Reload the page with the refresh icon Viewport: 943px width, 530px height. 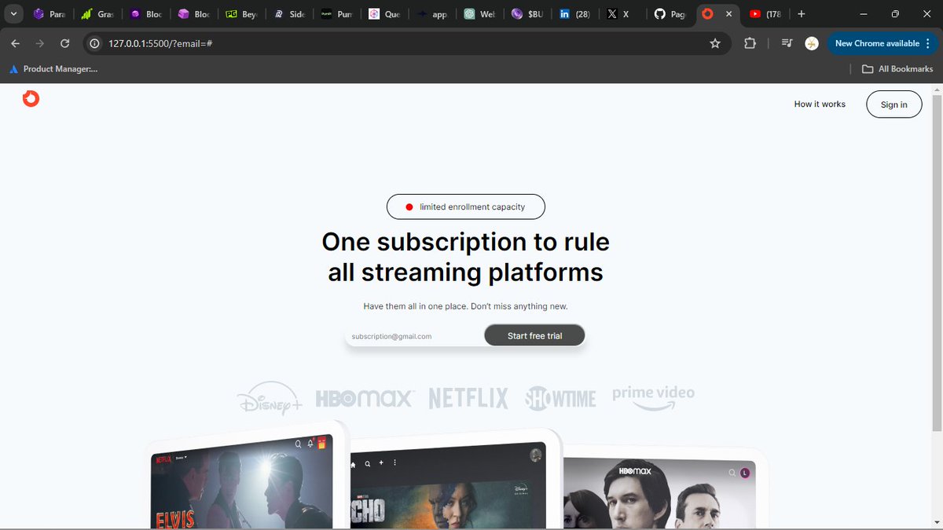(x=65, y=43)
